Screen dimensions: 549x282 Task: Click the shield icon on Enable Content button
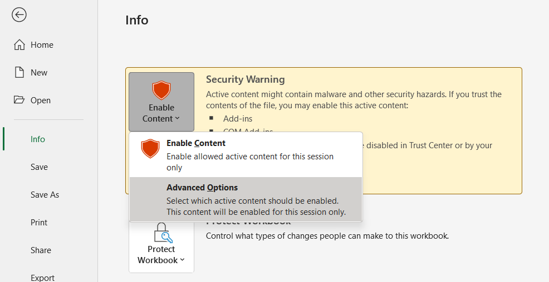click(161, 90)
